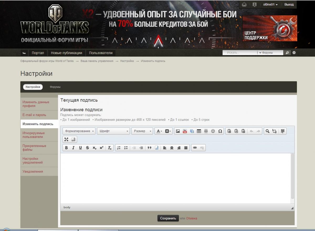
Task: Toggle Italic formatting in the editor
Action: click(x=73, y=148)
